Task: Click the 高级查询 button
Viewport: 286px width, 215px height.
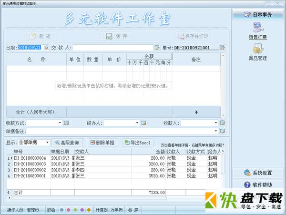Action: click(x=67, y=143)
